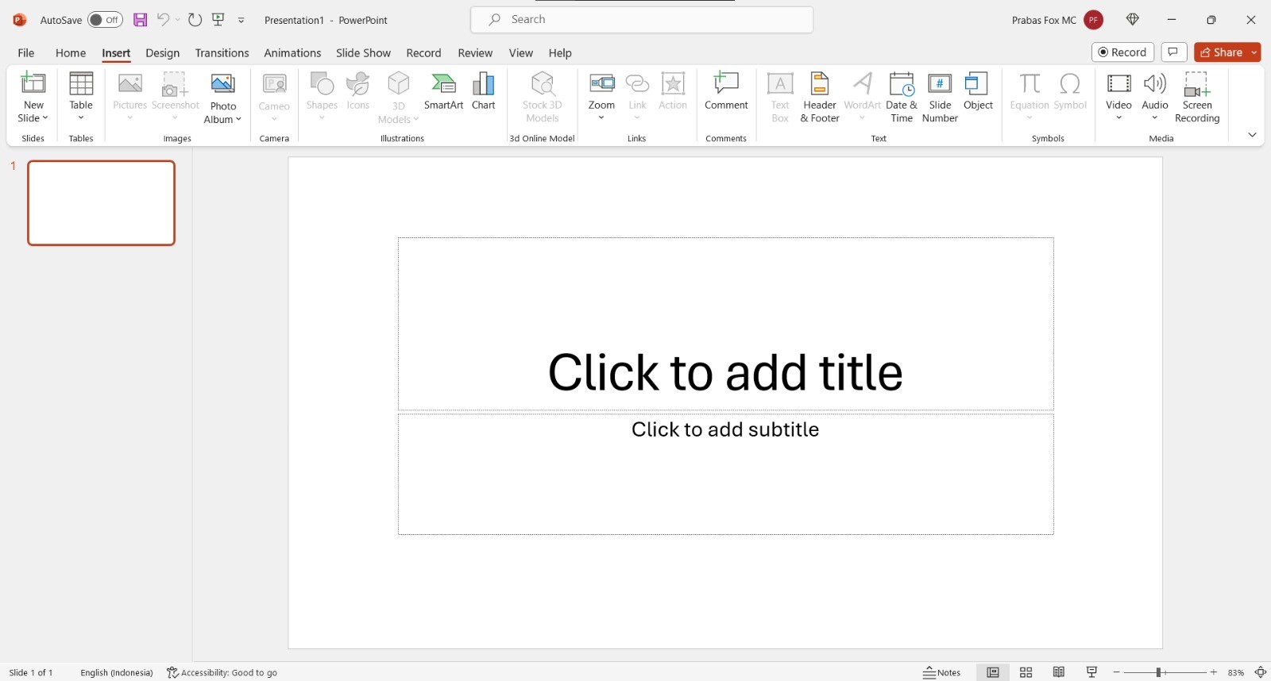The image size is (1271, 681).
Task: Click the Chart icon in Illustrations
Action: pos(483,91)
